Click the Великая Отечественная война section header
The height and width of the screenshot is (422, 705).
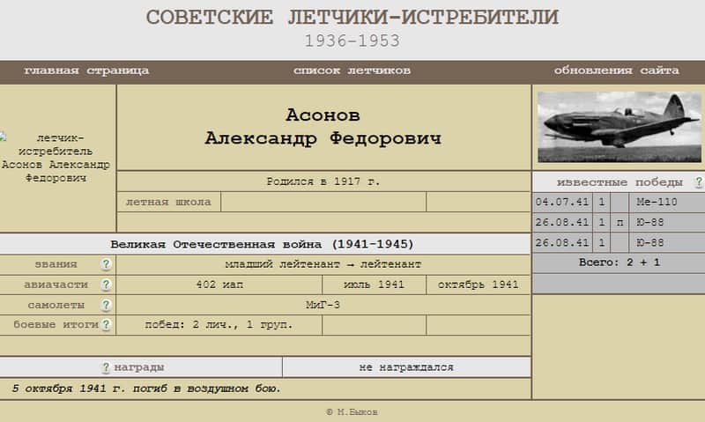click(262, 243)
